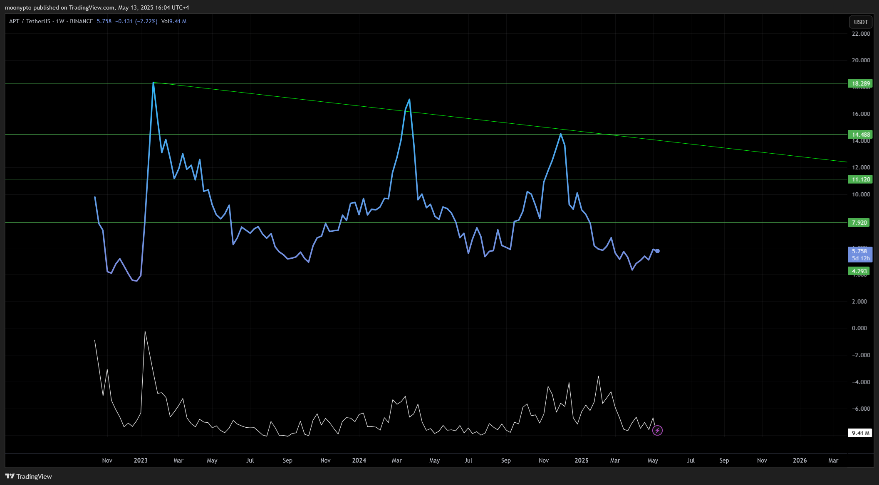
Task: Click the -0.131 (-2.22%) change value
Action: [x=136, y=21]
